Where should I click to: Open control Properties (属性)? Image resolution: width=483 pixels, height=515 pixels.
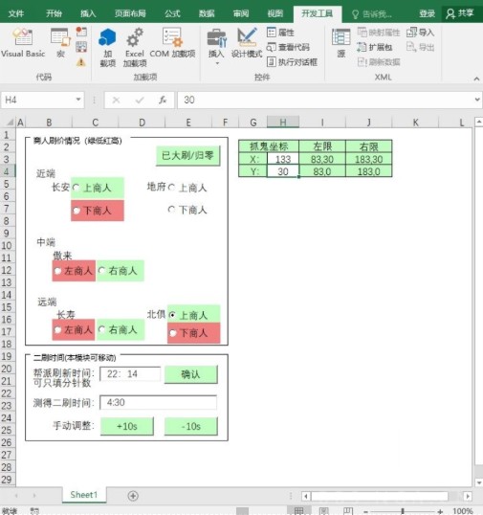pos(280,33)
